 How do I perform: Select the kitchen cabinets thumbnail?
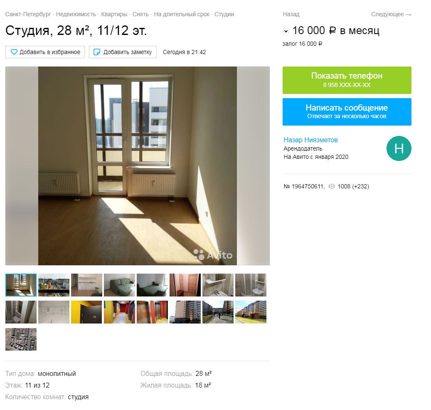(86, 285)
